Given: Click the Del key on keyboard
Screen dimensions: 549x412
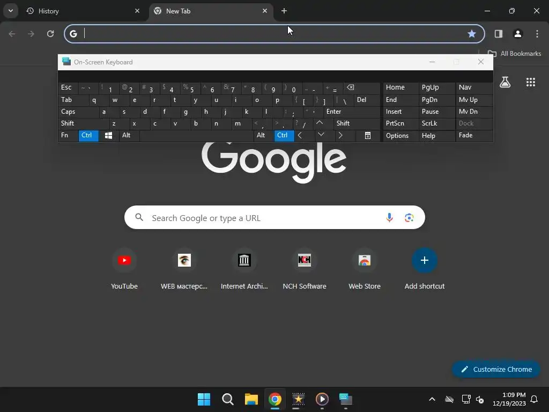Looking at the screenshot, I should coord(367,100).
